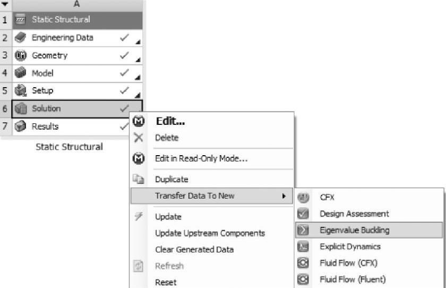Image resolution: width=446 pixels, height=288 pixels.
Task: Click the Model cell icon
Action: click(x=21, y=73)
